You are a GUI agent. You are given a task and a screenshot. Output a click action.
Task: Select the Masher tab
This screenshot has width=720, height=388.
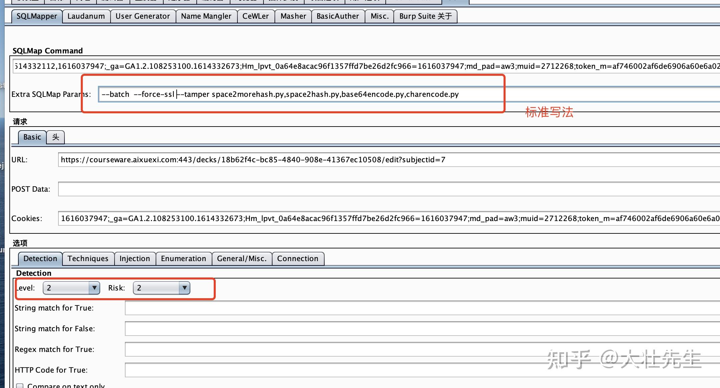[293, 16]
